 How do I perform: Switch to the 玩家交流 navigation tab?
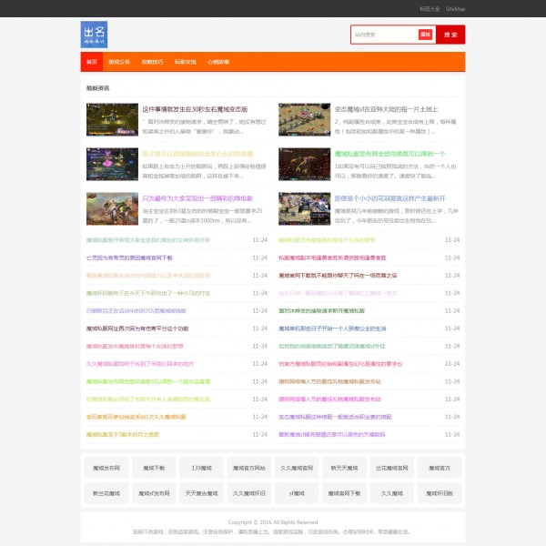pyautogui.click(x=186, y=62)
